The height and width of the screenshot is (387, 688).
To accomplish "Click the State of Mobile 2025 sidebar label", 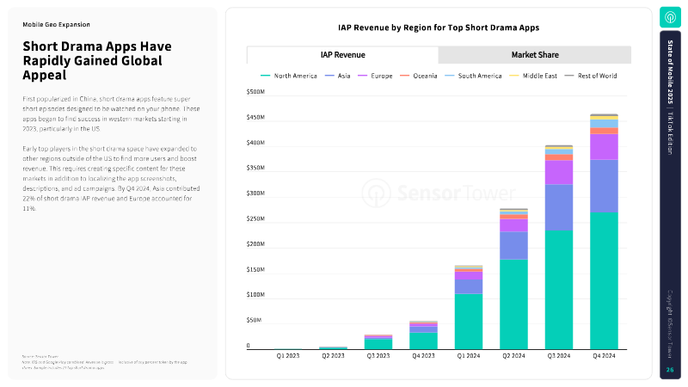I will [670, 79].
